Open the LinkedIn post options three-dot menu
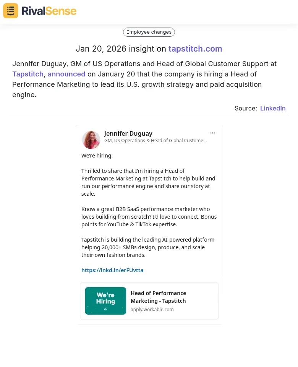The image size is (298, 367). coord(212,133)
